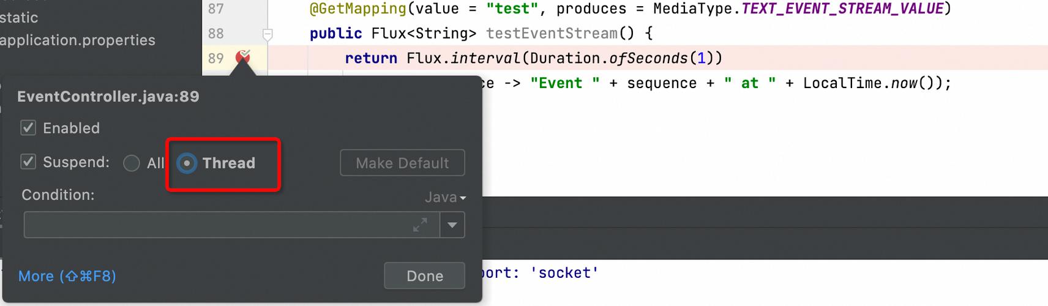Select the All suspend radio option
The width and height of the screenshot is (1048, 306).
point(132,163)
